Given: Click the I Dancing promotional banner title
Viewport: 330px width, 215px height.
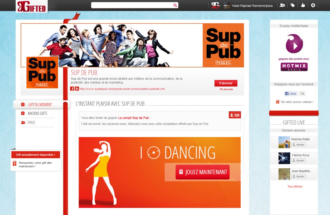Looking at the screenshot, I should pos(178,152).
